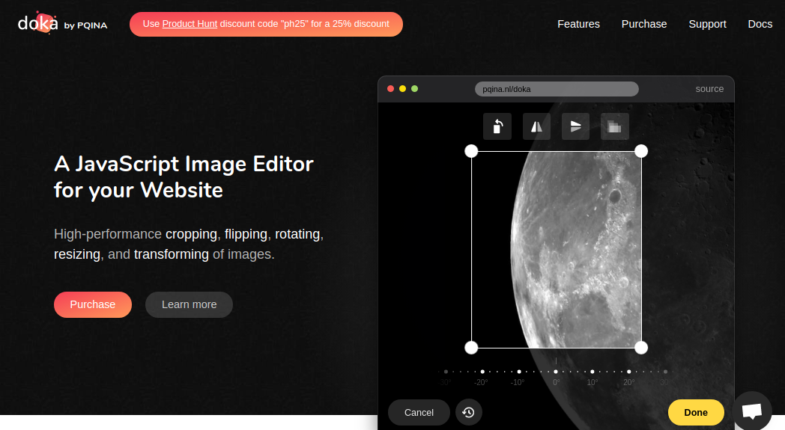Open the Docs navigation link
Viewport: 785px width, 430px height.
coord(760,24)
